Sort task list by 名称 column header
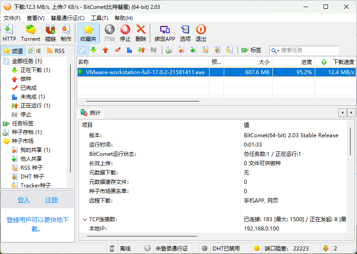 point(143,62)
